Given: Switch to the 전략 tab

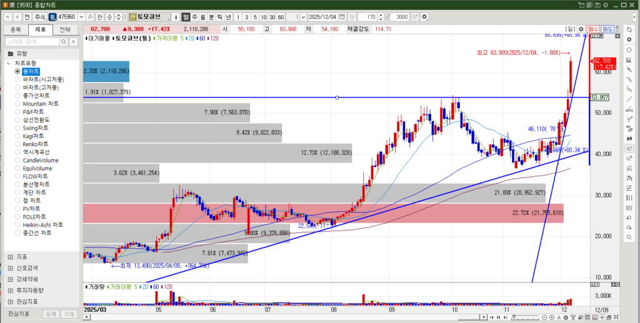Looking at the screenshot, I should [65, 29].
